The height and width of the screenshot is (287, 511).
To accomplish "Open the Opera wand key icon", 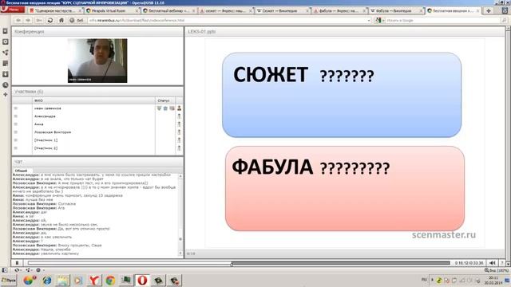I will pos(39,20).
